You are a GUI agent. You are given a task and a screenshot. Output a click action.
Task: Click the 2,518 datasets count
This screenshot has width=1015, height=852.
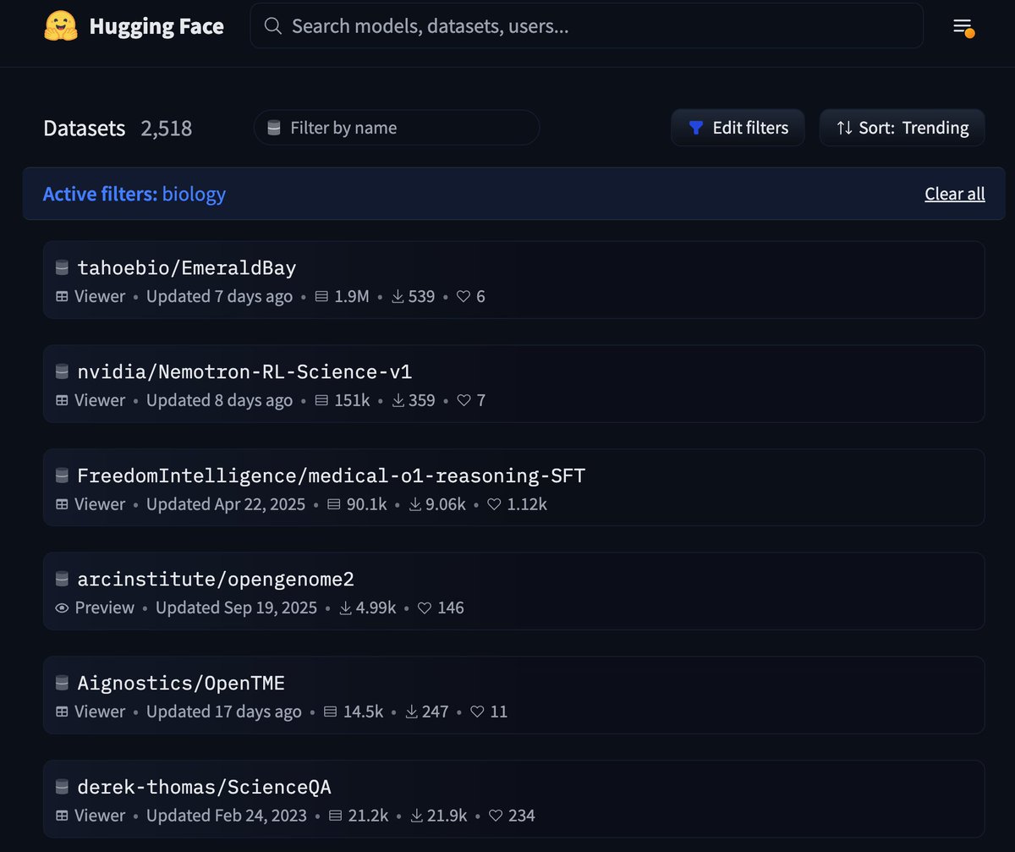click(x=167, y=129)
